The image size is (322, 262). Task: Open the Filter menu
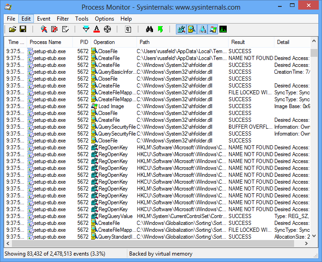pos(63,19)
